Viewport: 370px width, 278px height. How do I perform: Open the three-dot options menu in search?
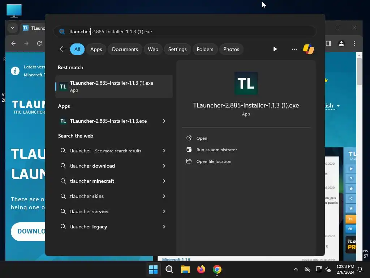click(x=294, y=49)
